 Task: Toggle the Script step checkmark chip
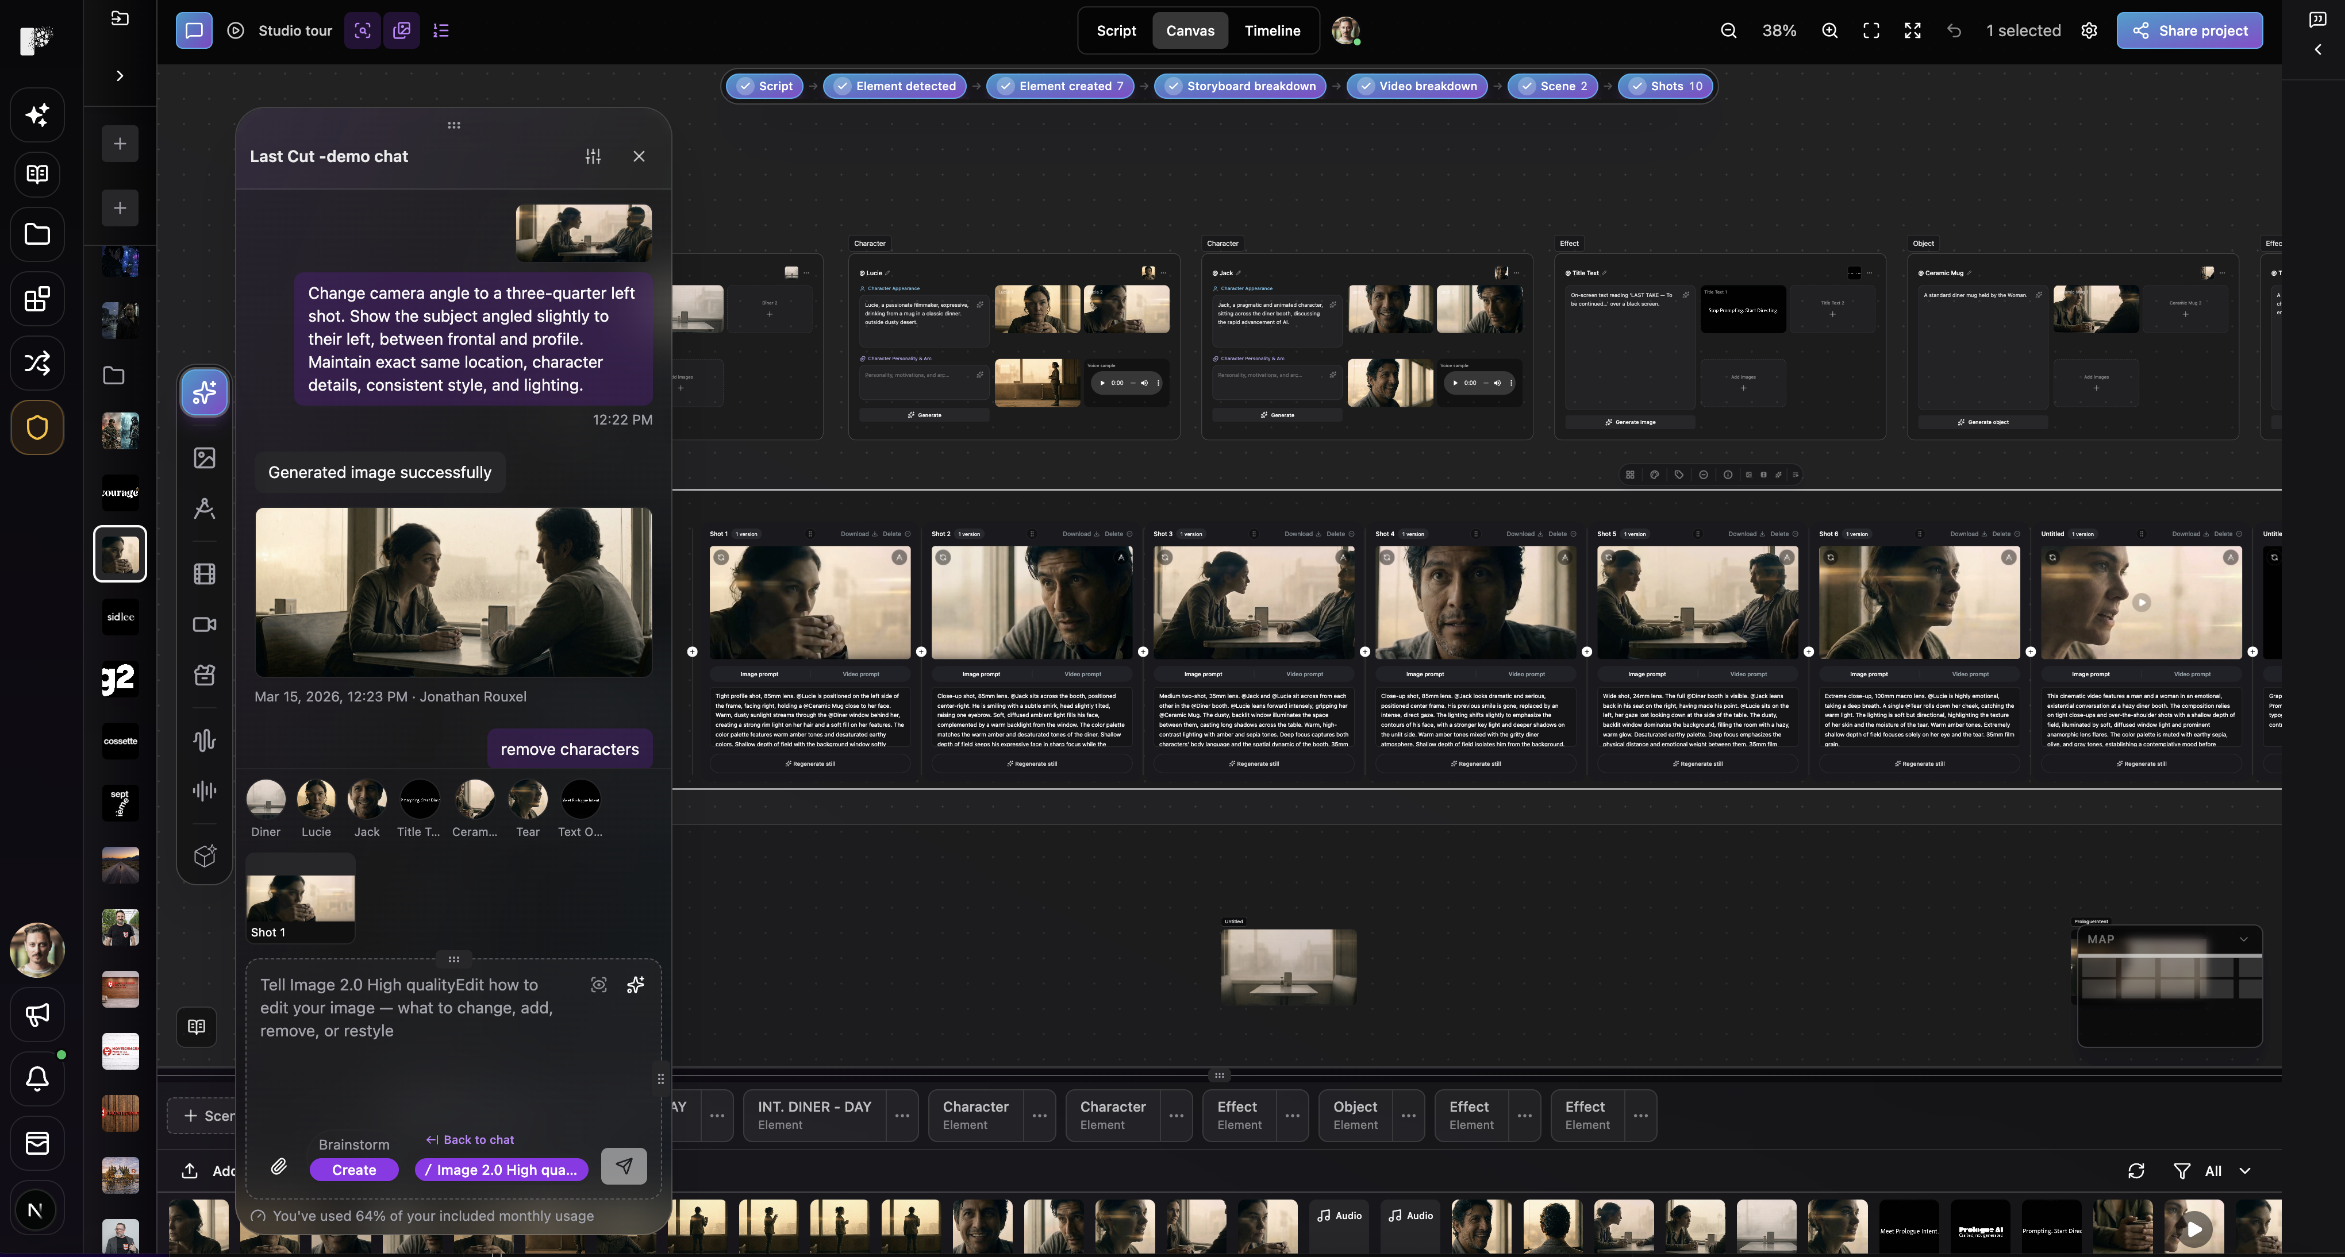[764, 86]
